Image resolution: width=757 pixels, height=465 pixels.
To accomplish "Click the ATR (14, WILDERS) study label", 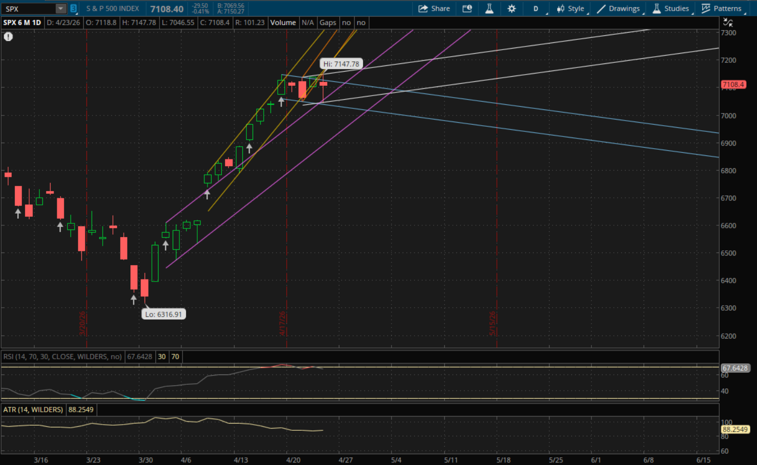I will 33,410.
